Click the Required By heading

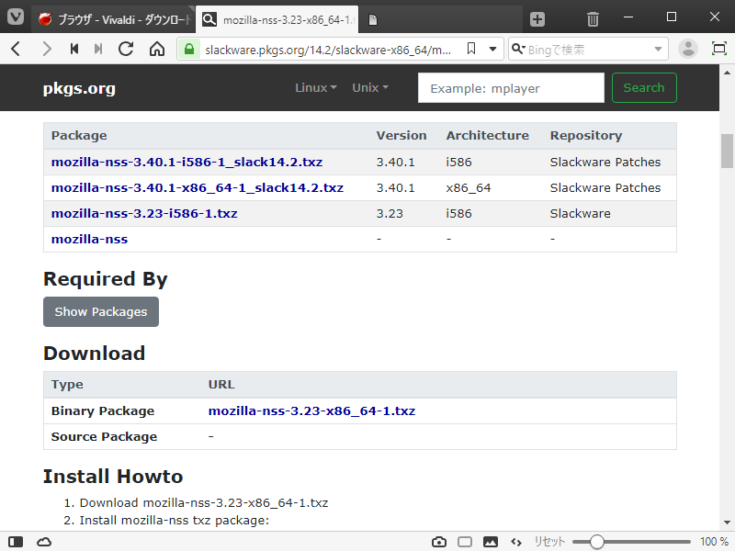[x=106, y=279]
